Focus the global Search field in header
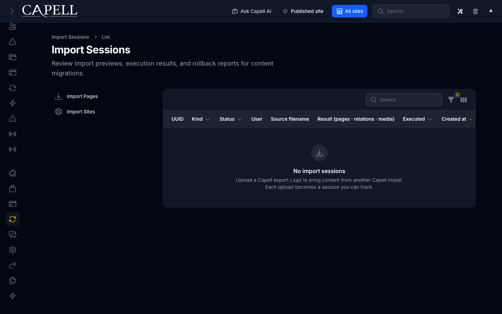Screen dimensions: 502x314 click(x=411, y=11)
